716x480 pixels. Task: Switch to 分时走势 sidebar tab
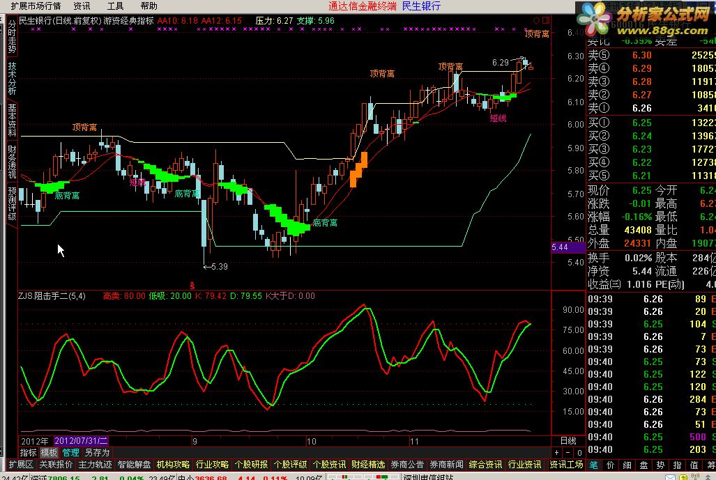(x=12, y=36)
